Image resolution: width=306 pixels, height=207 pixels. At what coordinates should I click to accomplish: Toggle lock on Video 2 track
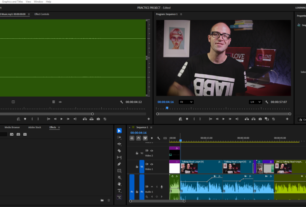pos(137,153)
